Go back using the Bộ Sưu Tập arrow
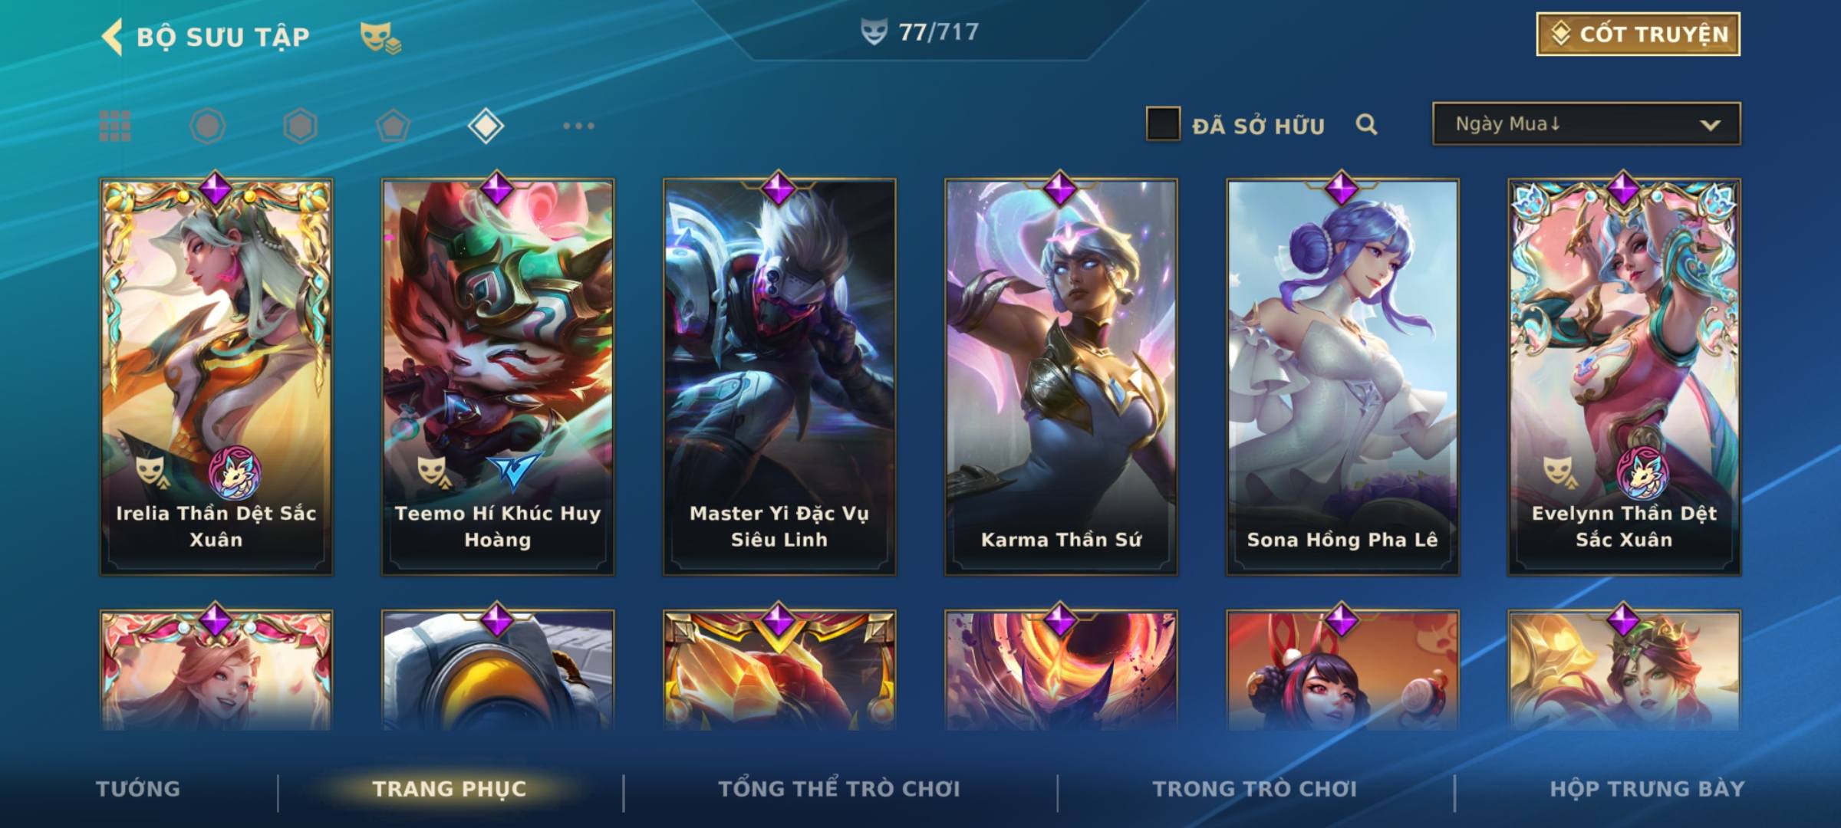Screen dimensions: 1841x828 (x=112, y=37)
